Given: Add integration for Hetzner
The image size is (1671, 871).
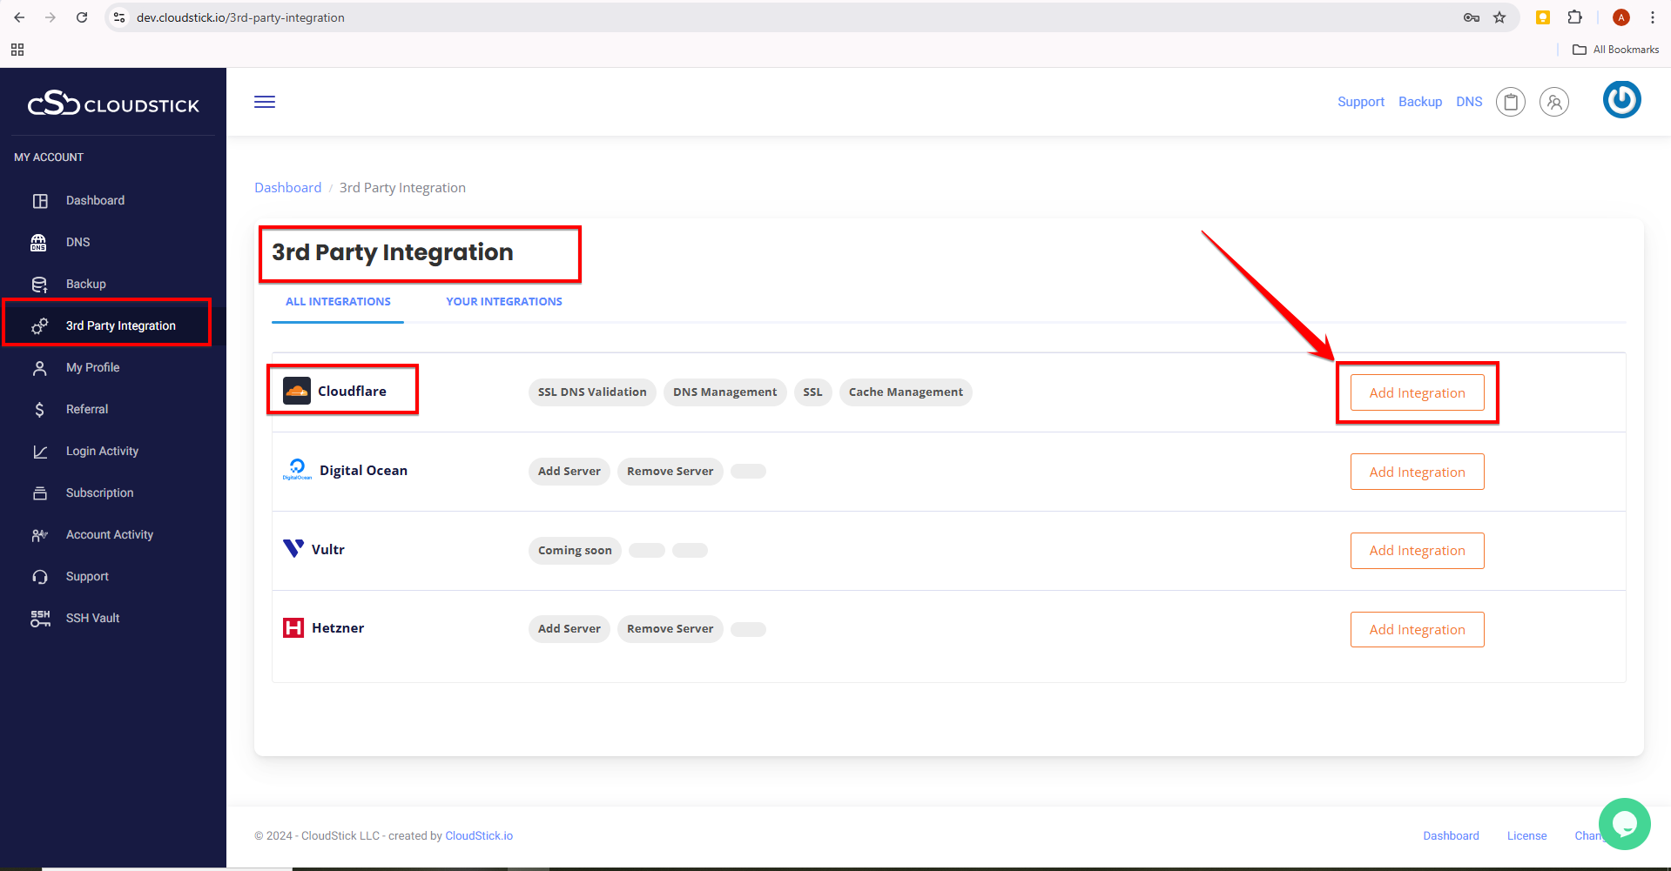Looking at the screenshot, I should tap(1417, 629).
